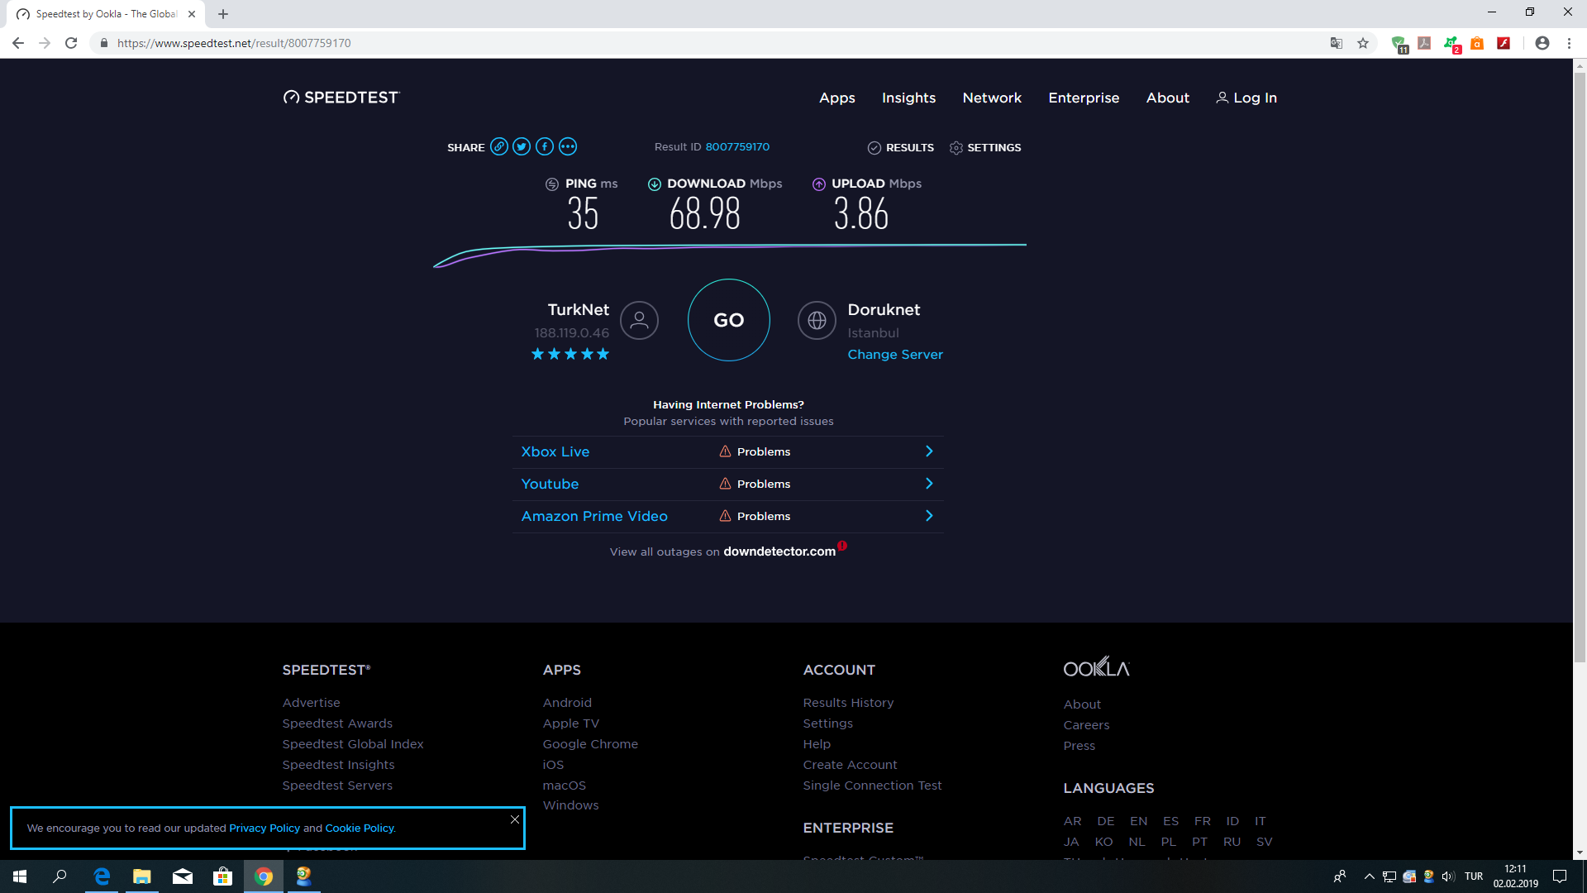Open the Chrome three-dot menu

(1569, 43)
